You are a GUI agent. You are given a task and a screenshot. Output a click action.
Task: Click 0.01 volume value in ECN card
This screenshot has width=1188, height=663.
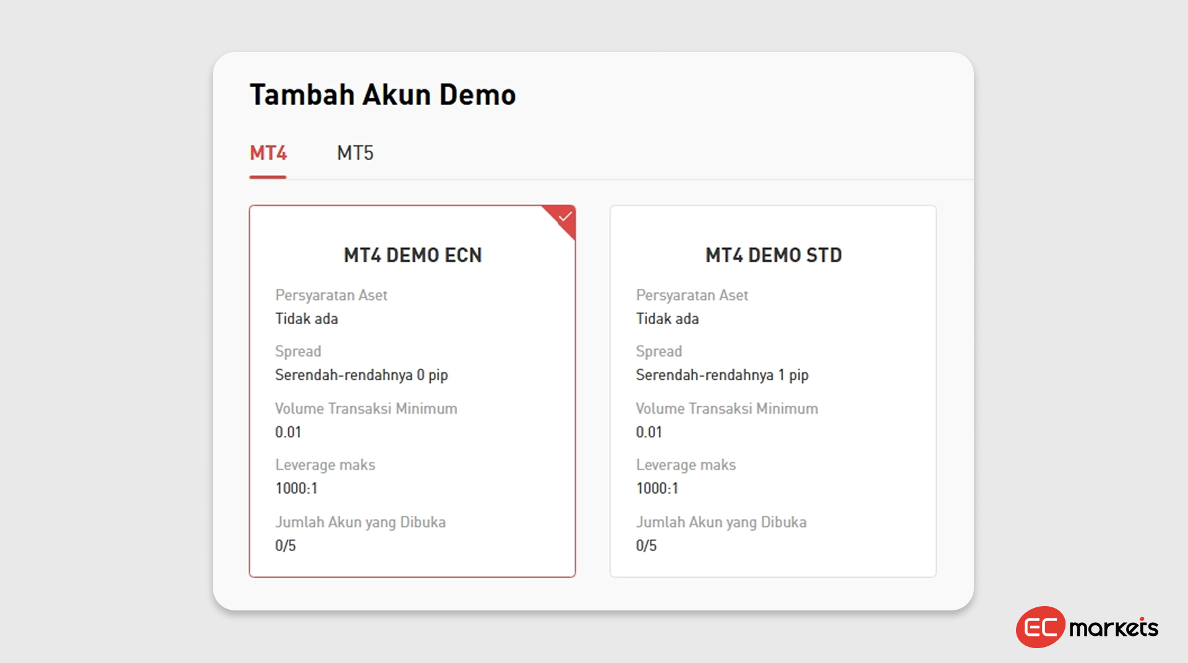pyautogui.click(x=288, y=432)
